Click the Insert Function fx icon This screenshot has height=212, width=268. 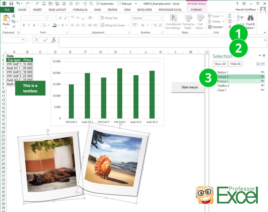(54, 40)
